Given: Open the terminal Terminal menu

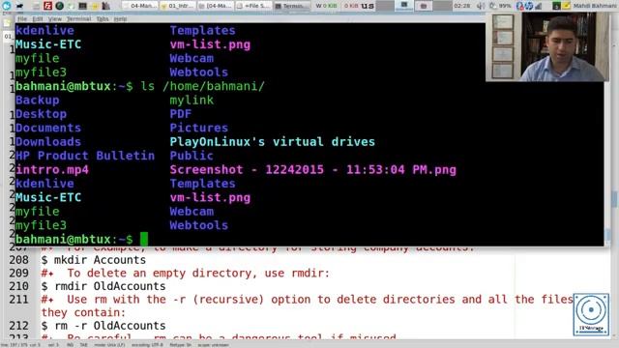Looking at the screenshot, I should [x=78, y=18].
